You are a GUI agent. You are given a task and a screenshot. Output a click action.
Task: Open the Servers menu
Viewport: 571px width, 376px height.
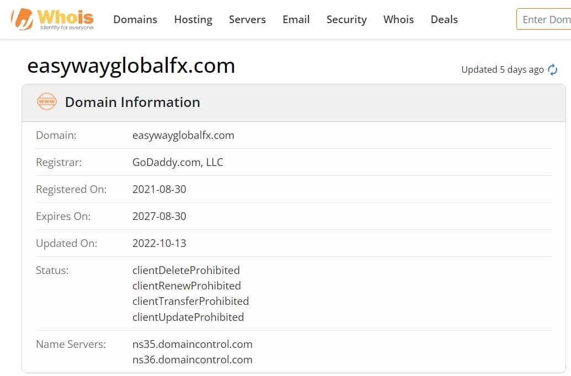coord(247,19)
